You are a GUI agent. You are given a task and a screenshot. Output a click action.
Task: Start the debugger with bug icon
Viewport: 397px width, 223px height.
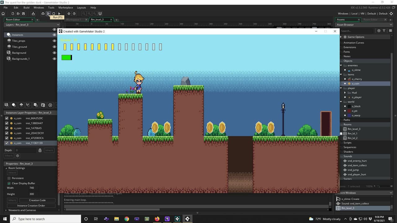tap(43, 14)
